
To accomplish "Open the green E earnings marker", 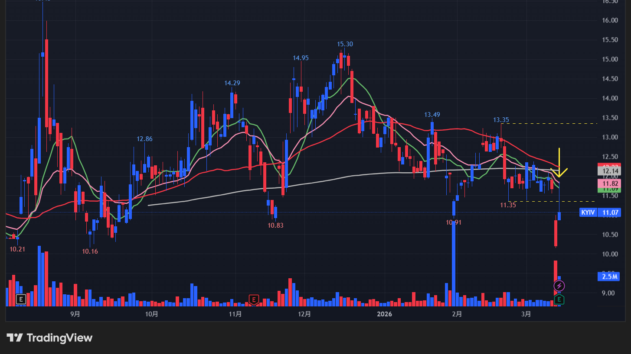I will 559,299.
